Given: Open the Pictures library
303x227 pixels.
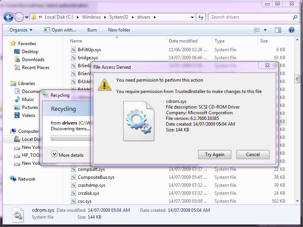Looking at the screenshot, I should point(30,107).
